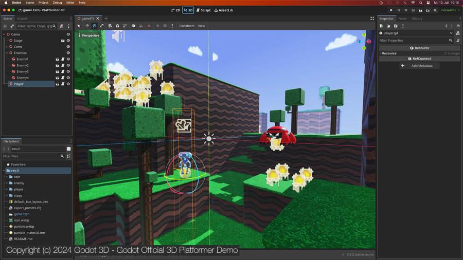Open the Forward+ renderer dropdown

(x=450, y=10)
